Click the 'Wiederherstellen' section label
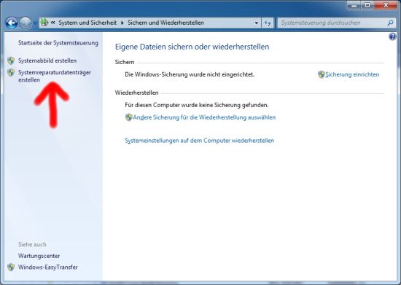Viewport: 401px width, 285px height. click(x=136, y=93)
